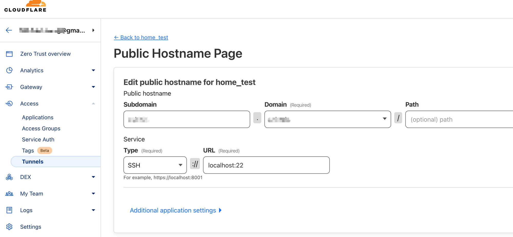Collapse the Access section chevron
Viewport: 513px width, 237px height.
tap(93, 104)
